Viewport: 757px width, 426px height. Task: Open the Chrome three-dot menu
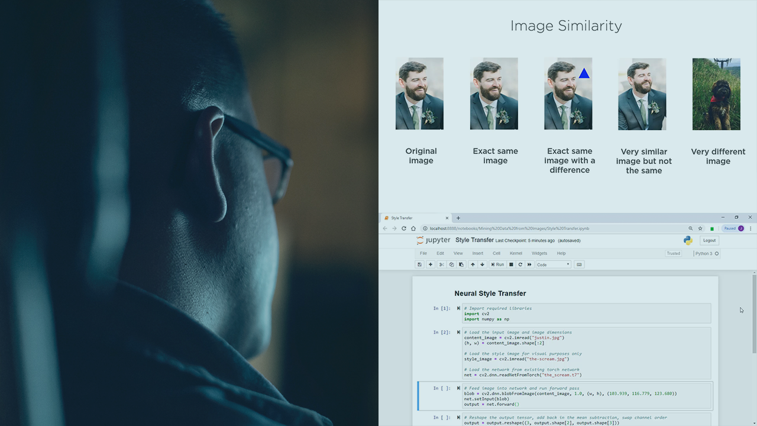tap(751, 228)
